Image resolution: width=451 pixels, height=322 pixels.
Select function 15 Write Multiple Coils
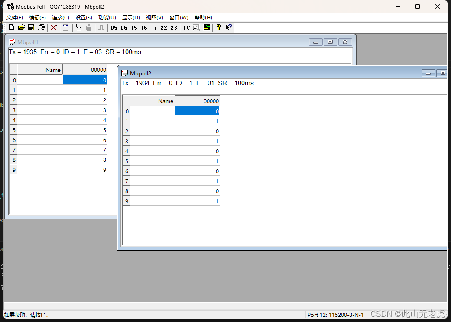click(x=133, y=27)
